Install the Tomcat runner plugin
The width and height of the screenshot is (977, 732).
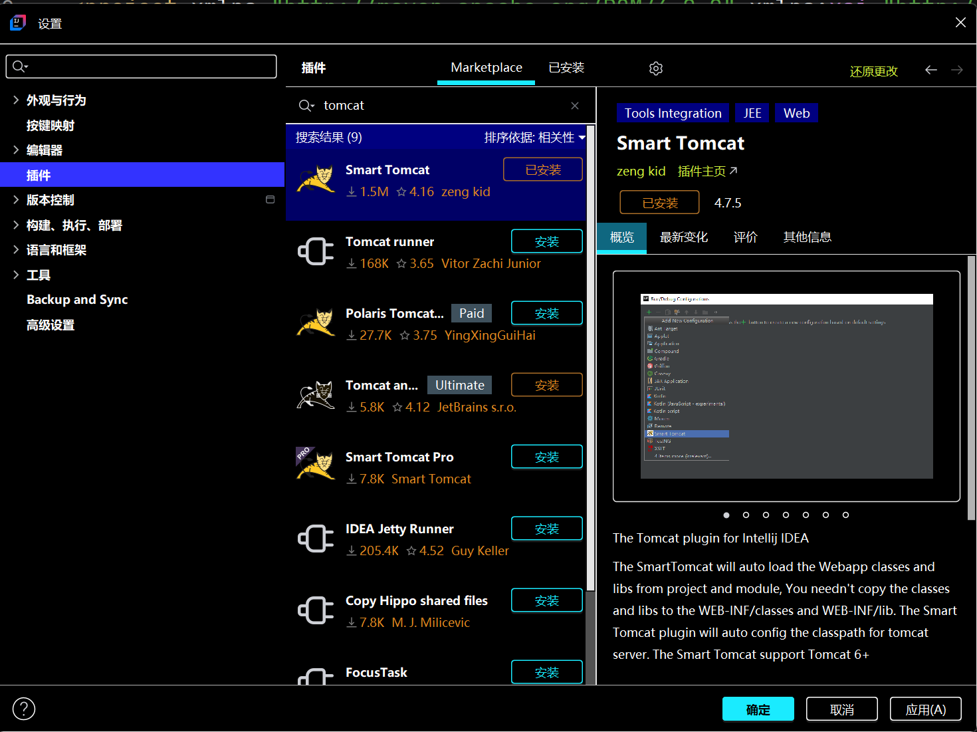[547, 241]
